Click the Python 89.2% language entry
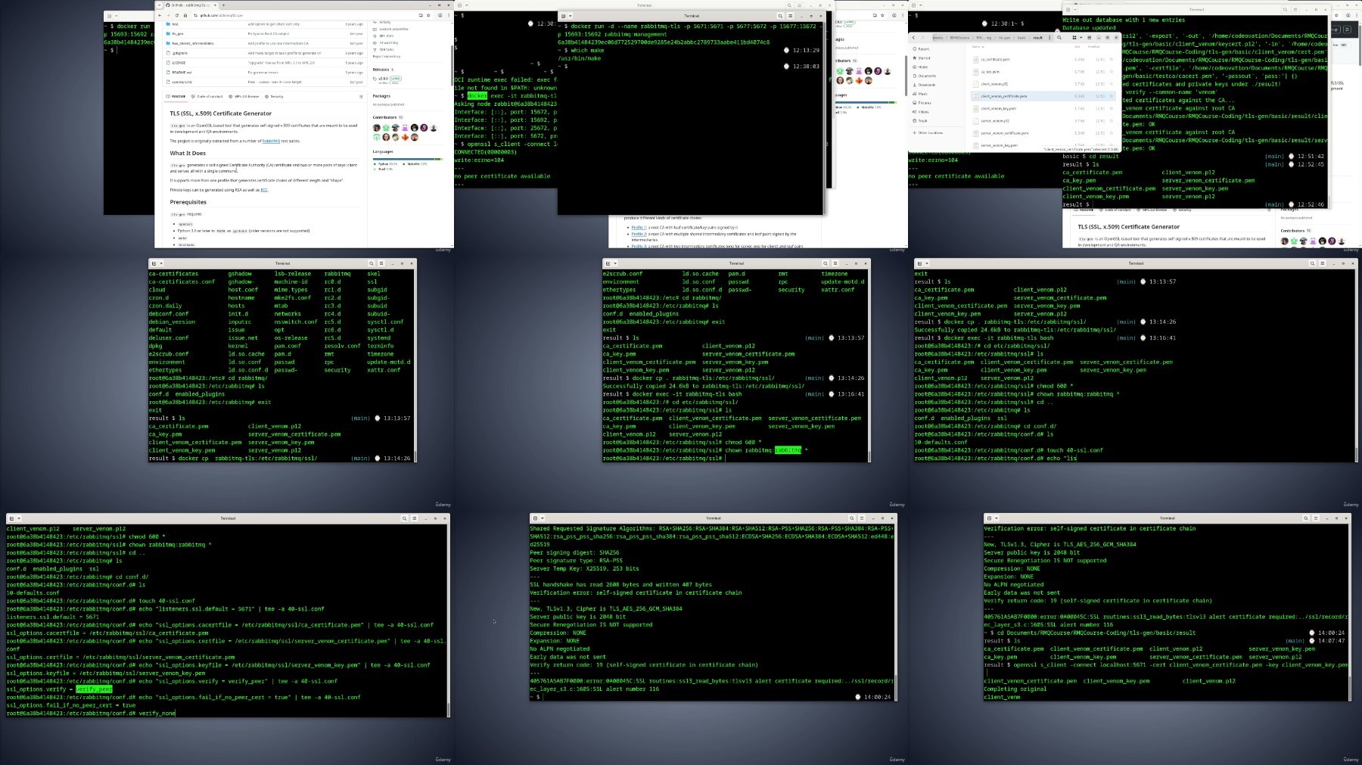 [386, 163]
